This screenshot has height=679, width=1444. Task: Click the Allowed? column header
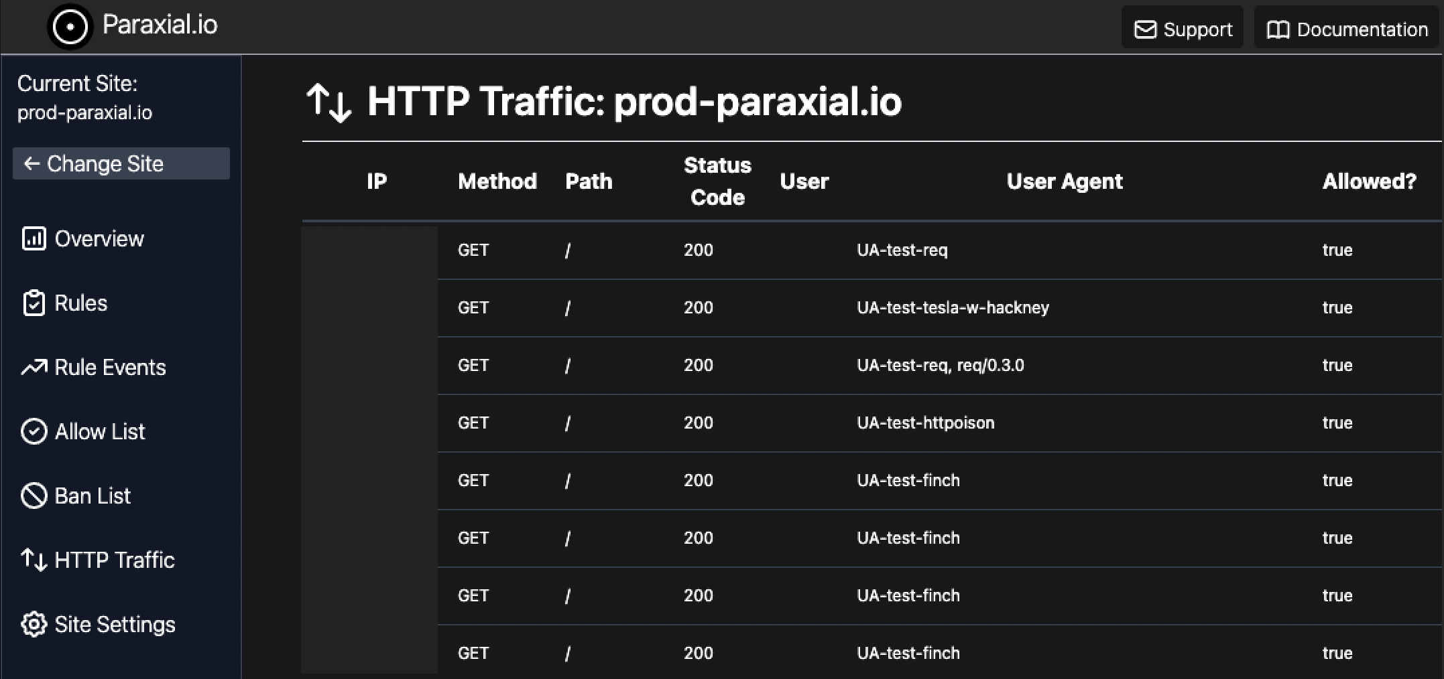point(1369,181)
